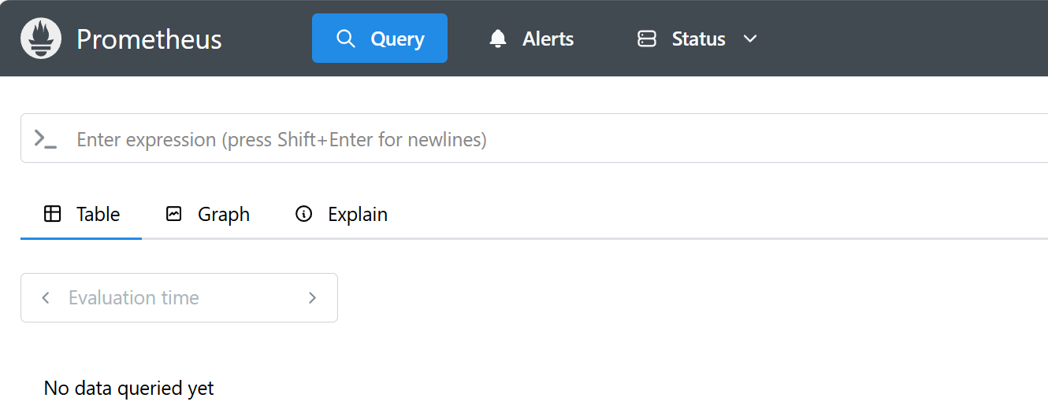Step evaluation time backward with left chevron
1048x409 pixels.
pyautogui.click(x=46, y=297)
